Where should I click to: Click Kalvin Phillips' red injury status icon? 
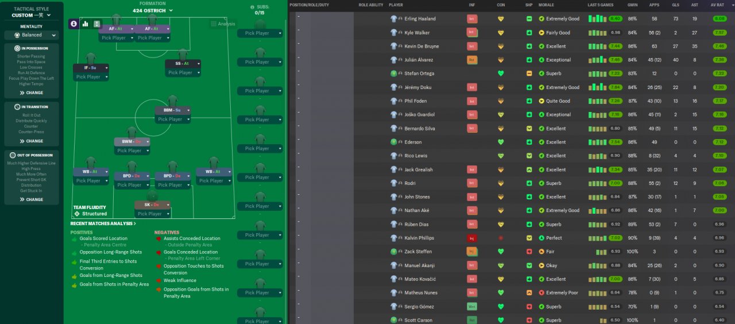(472, 238)
